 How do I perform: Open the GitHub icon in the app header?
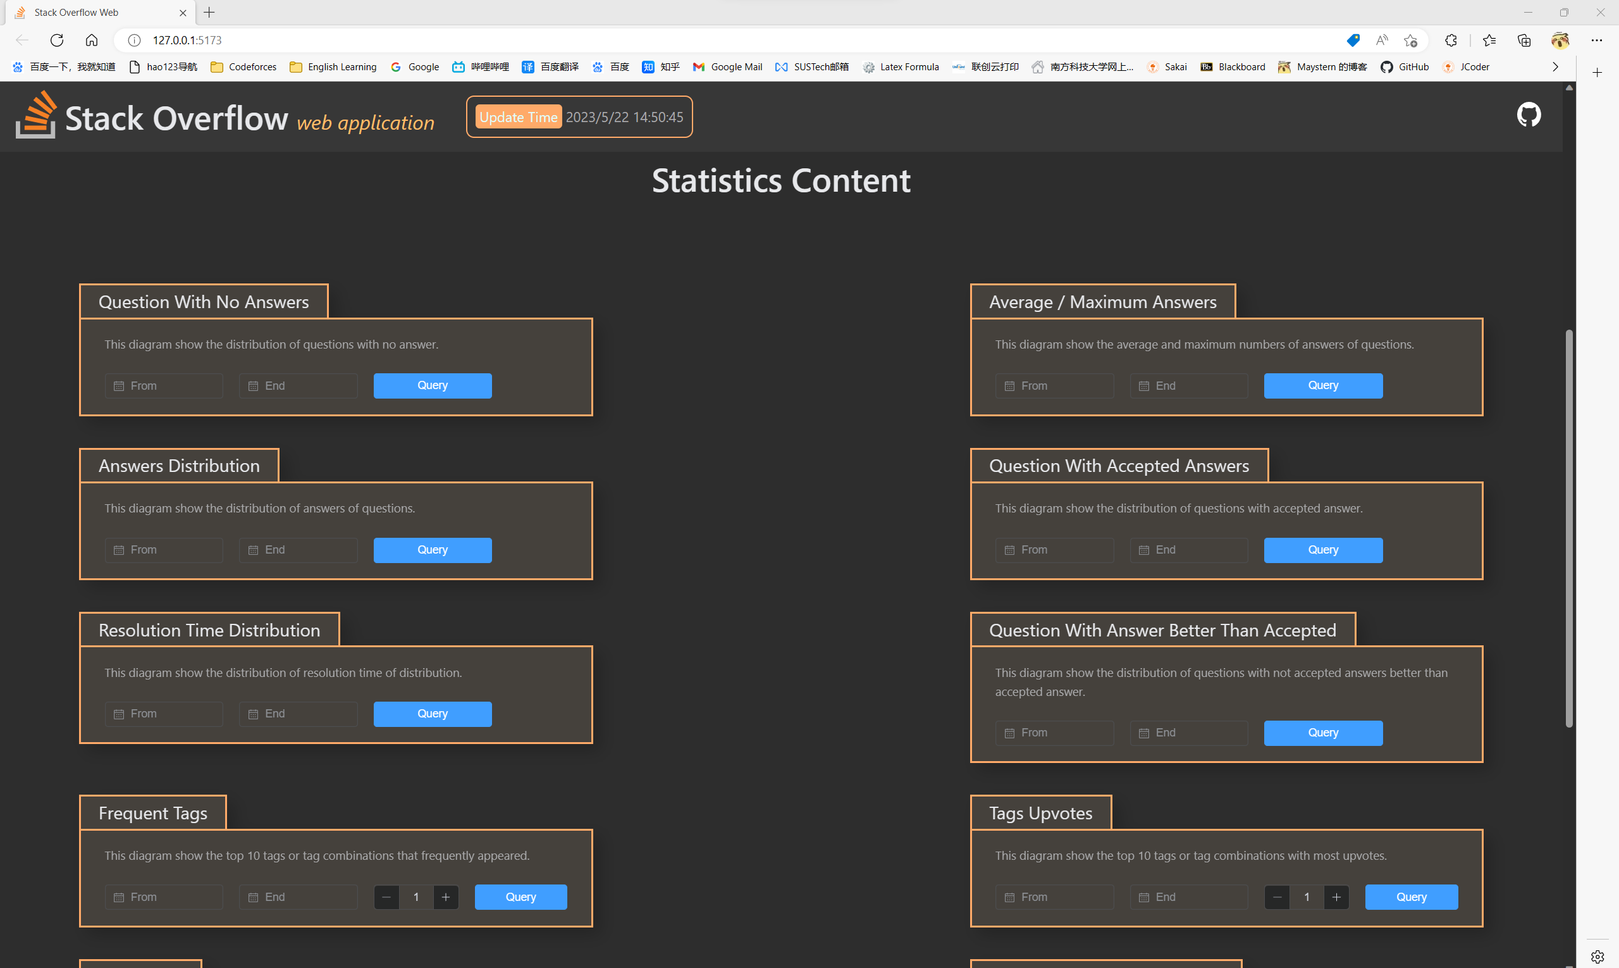(x=1528, y=115)
